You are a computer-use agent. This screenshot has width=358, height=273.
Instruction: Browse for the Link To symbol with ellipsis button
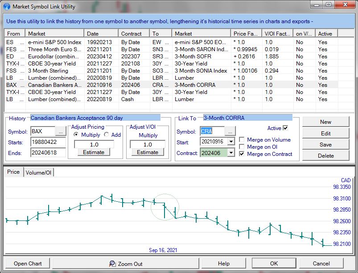230,131
